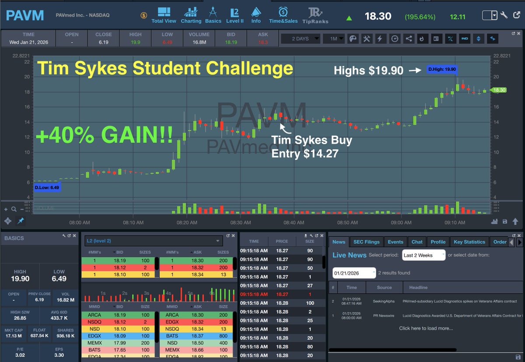Viewport: 525px width, 362px height.
Task: Open the chart drawing tools wrench icon
Action: [x=367, y=39]
